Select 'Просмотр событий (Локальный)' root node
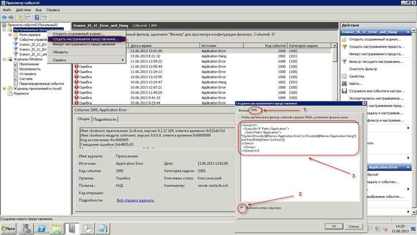The width and height of the screenshot is (417, 235). click(x=32, y=25)
